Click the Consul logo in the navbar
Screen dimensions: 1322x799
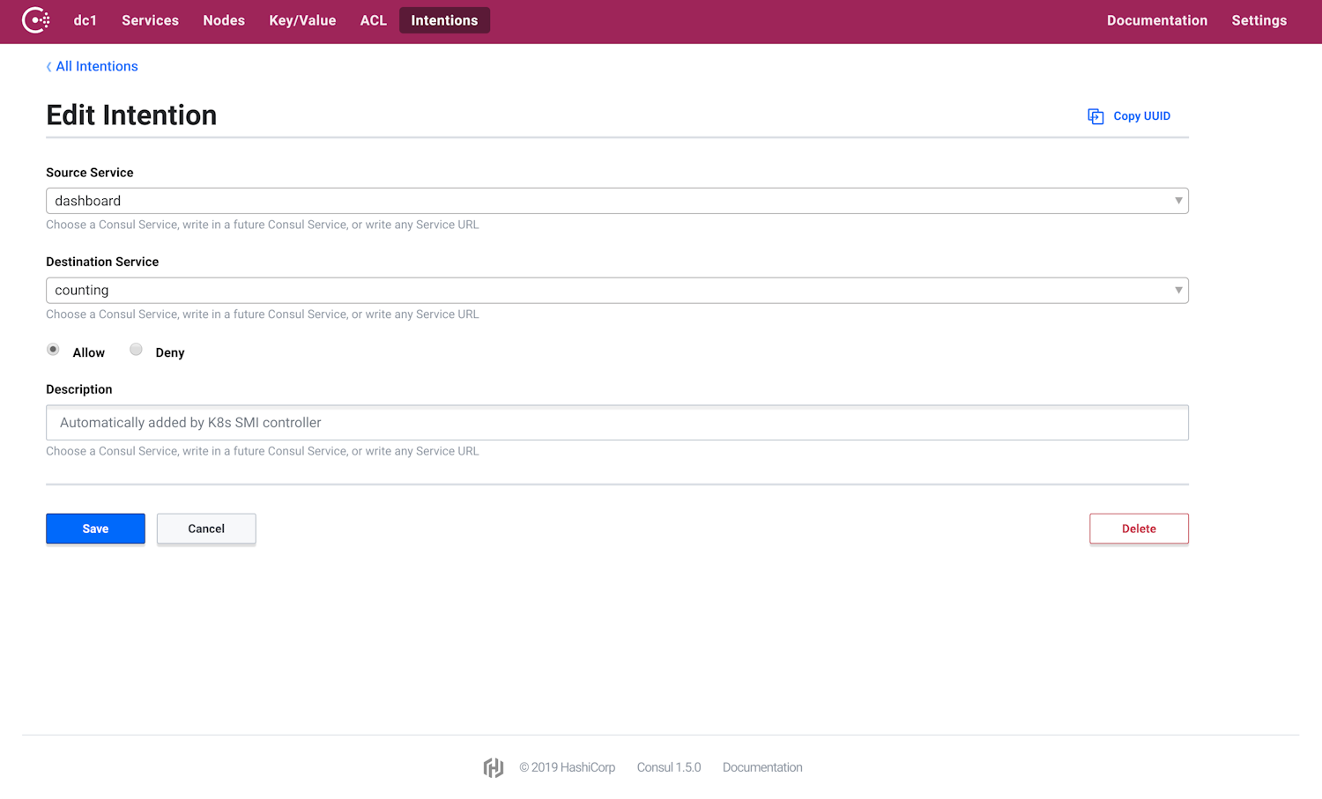click(x=36, y=19)
